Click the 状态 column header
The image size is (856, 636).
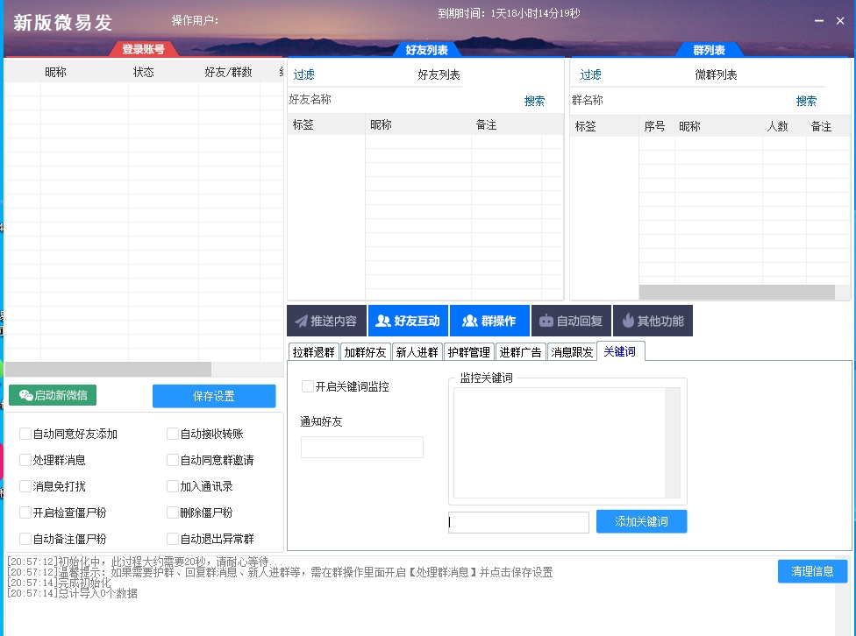pyautogui.click(x=144, y=72)
